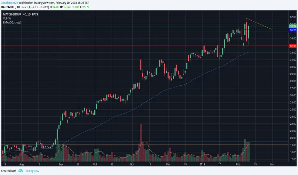This screenshot has height=175, width=298.
Task: Click the C:35.71 close value
Action: point(84,7)
